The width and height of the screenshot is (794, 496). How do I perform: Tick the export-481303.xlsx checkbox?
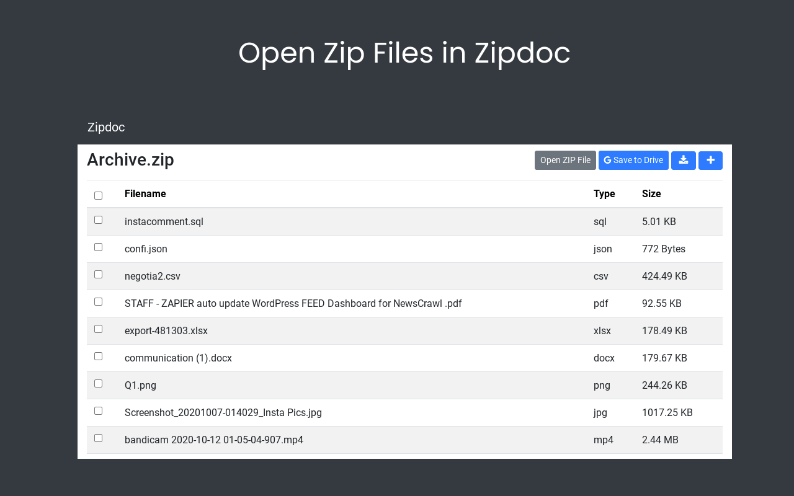98,329
